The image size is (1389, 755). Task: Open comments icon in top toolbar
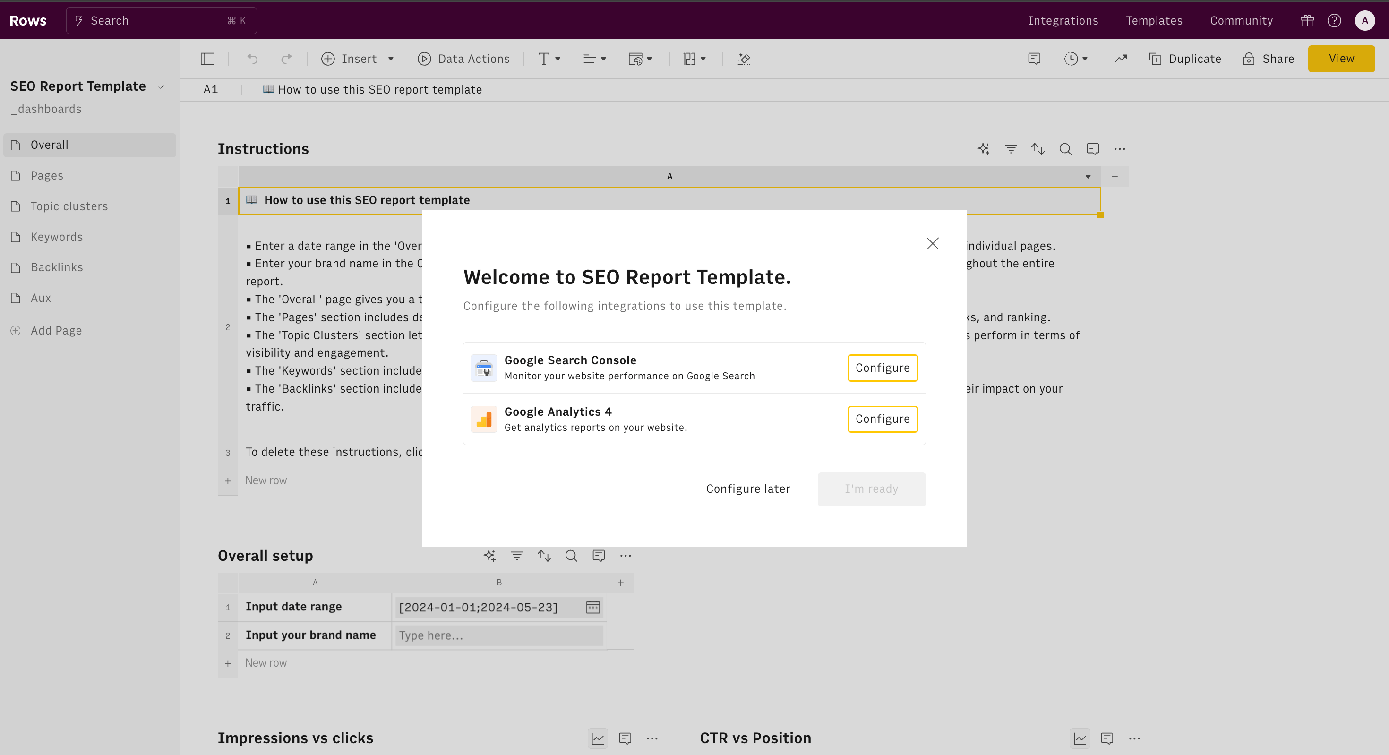(1034, 59)
